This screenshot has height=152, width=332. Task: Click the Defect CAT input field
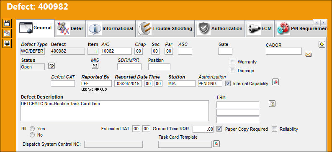click(x=63, y=84)
